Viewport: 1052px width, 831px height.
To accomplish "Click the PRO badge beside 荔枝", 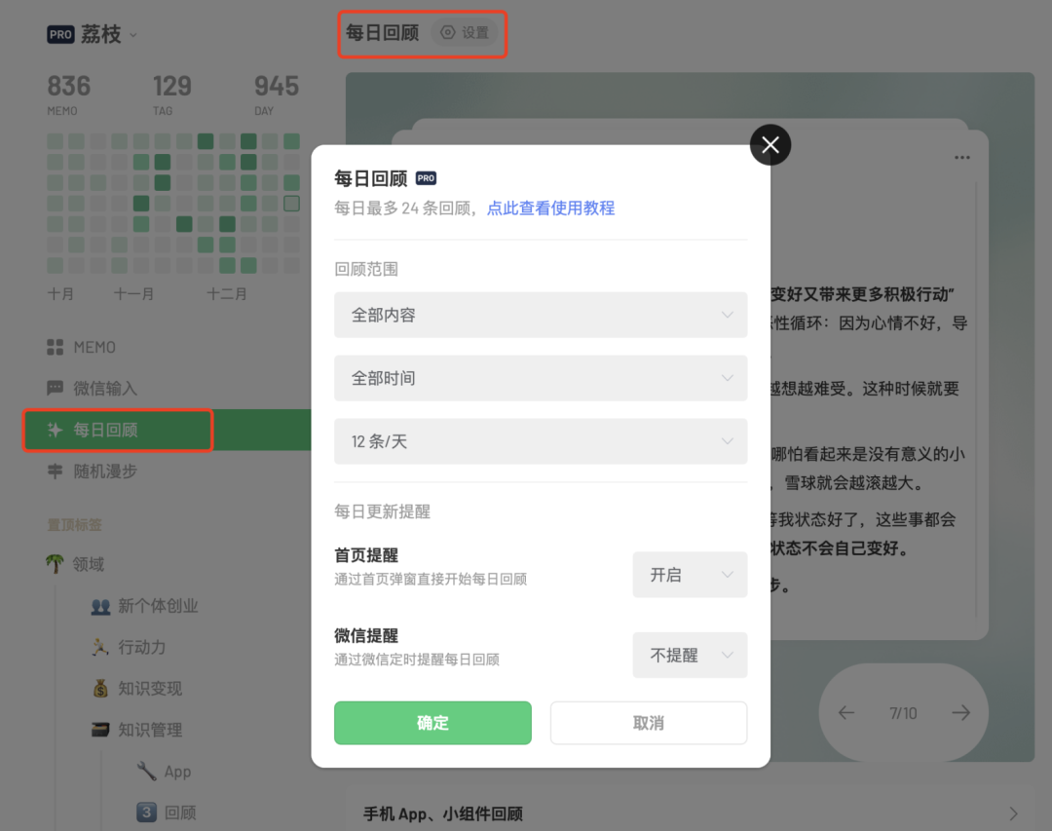I will 60,34.
